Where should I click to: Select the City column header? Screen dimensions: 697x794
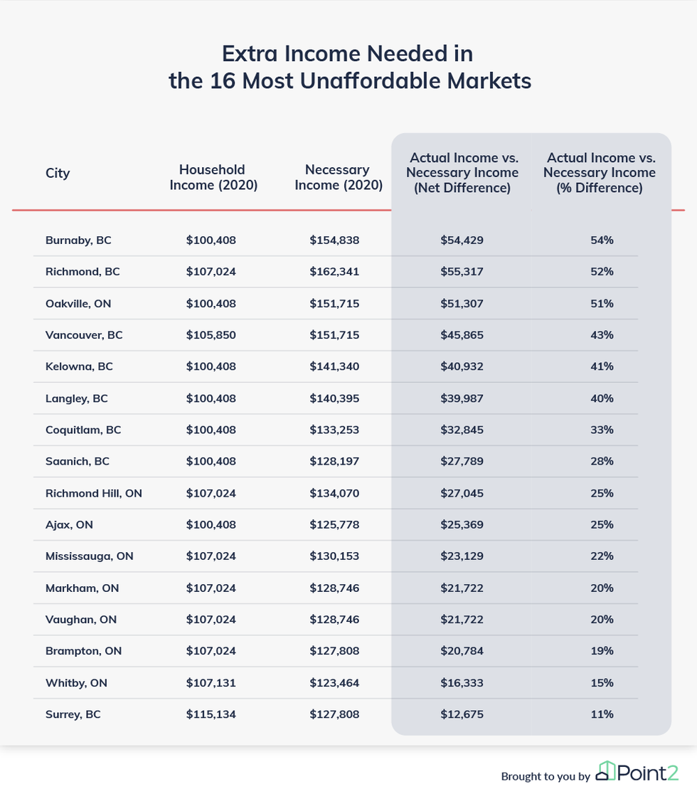58,173
